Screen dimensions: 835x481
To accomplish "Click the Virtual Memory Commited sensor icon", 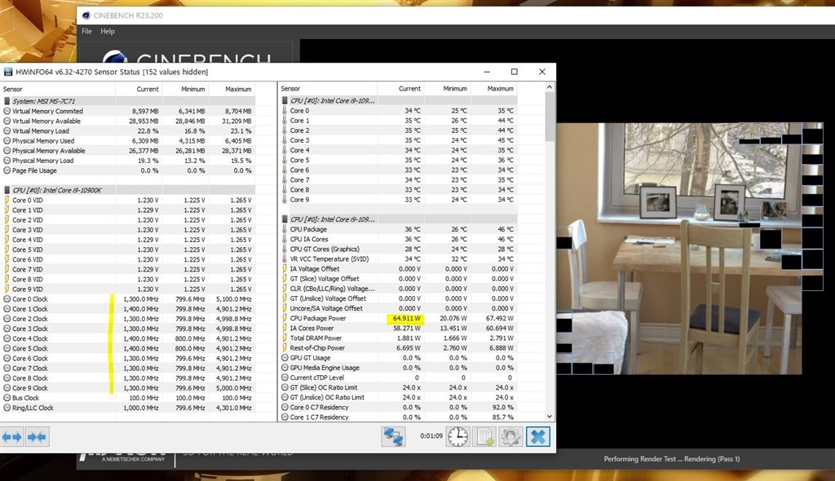I will 7,112.
